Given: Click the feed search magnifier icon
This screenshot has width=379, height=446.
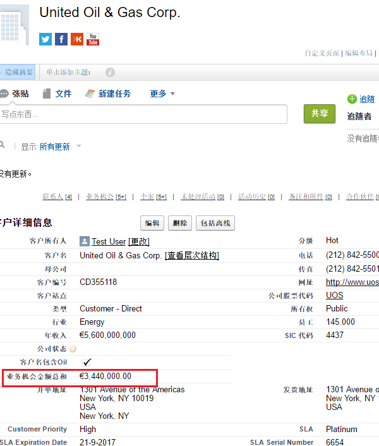Looking at the screenshot, I should point(2,145).
